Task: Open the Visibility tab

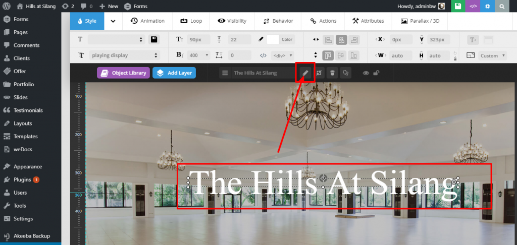Action: tap(232, 21)
